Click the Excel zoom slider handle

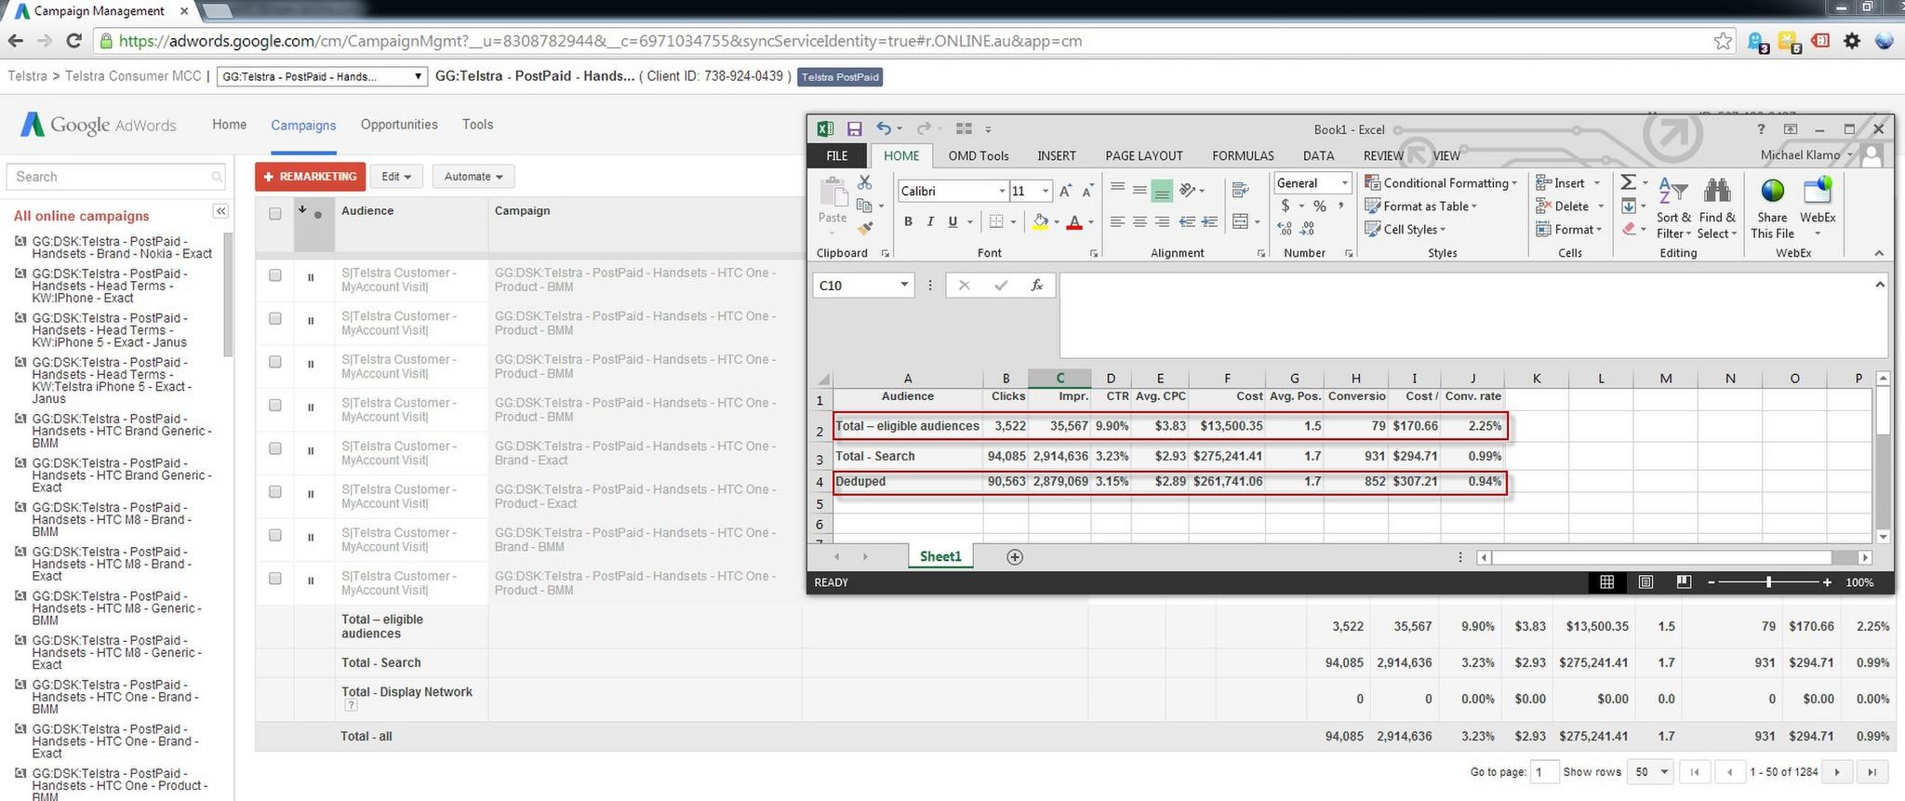point(1768,581)
